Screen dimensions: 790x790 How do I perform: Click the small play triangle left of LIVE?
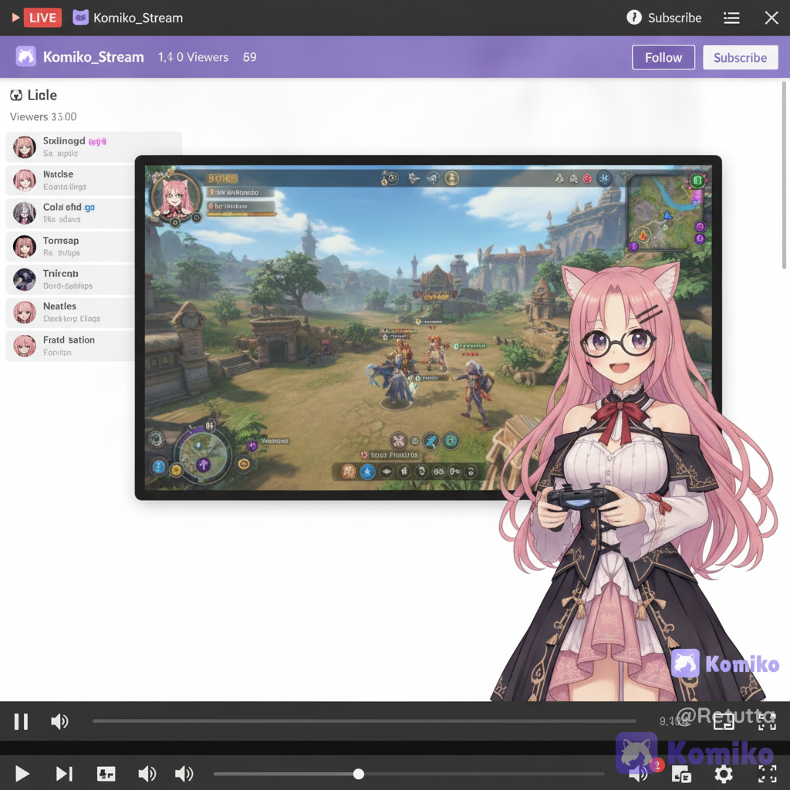tap(15, 18)
